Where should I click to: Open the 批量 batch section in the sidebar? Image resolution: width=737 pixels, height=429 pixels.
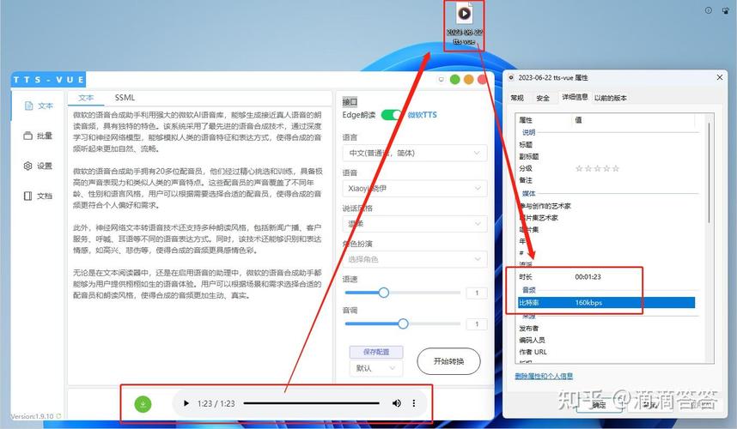point(39,136)
